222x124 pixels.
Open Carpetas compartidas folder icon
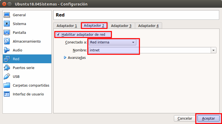[7, 85]
